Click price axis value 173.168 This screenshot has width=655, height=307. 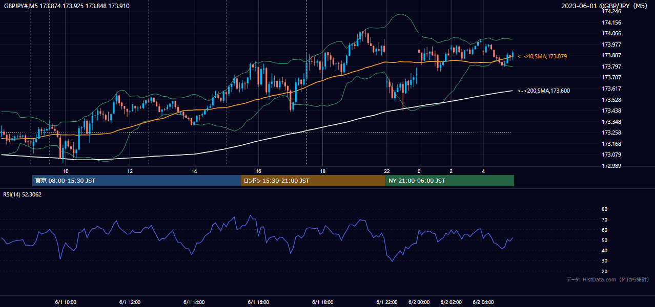point(611,144)
